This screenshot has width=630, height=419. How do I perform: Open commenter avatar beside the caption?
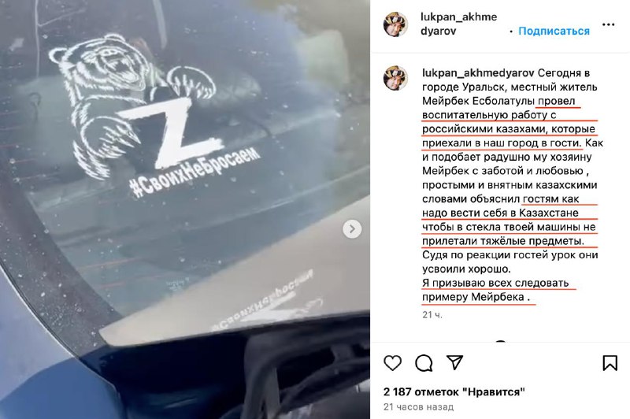pos(396,78)
